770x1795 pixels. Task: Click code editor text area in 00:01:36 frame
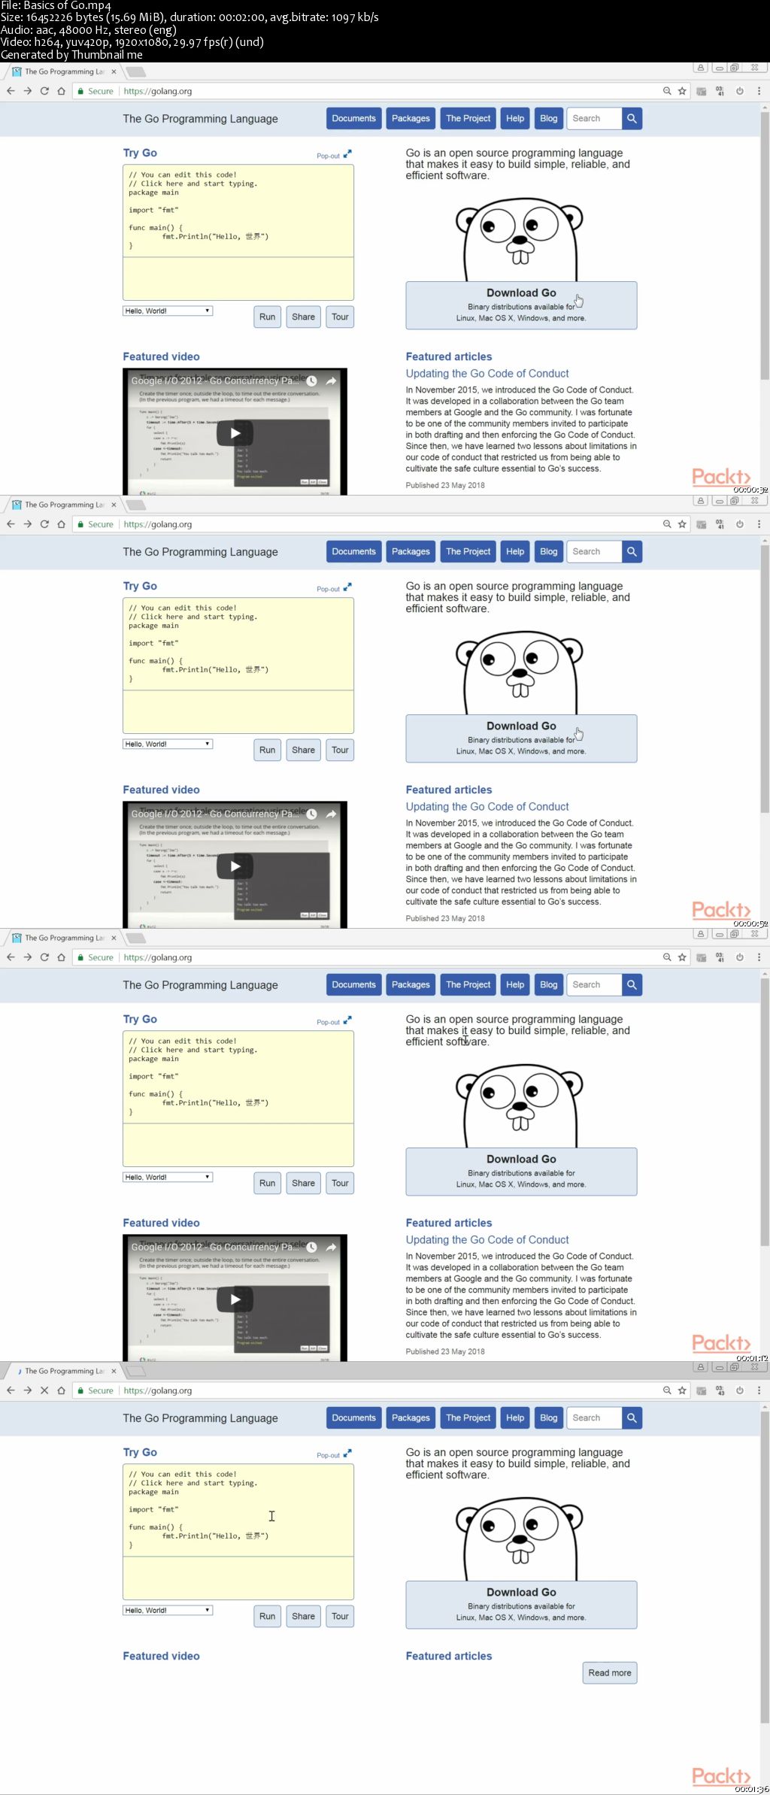click(238, 1511)
